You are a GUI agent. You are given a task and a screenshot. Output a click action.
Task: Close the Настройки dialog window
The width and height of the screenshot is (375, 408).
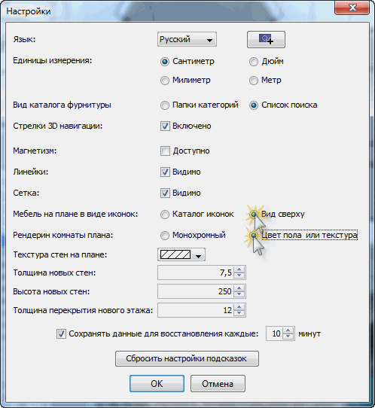click(x=352, y=8)
